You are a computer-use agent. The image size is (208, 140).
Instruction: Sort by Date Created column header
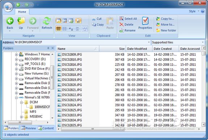coord(166,49)
